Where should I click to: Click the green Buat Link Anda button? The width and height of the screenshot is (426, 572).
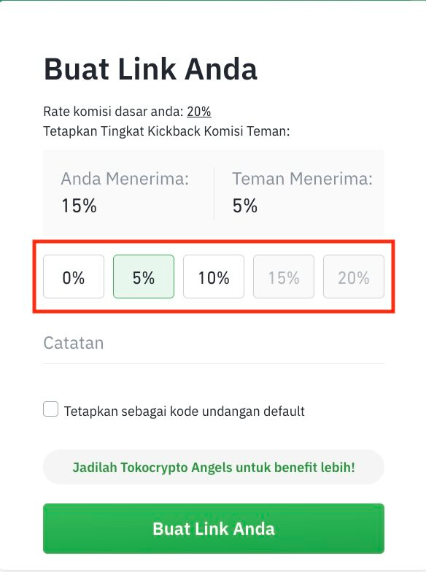[214, 528]
